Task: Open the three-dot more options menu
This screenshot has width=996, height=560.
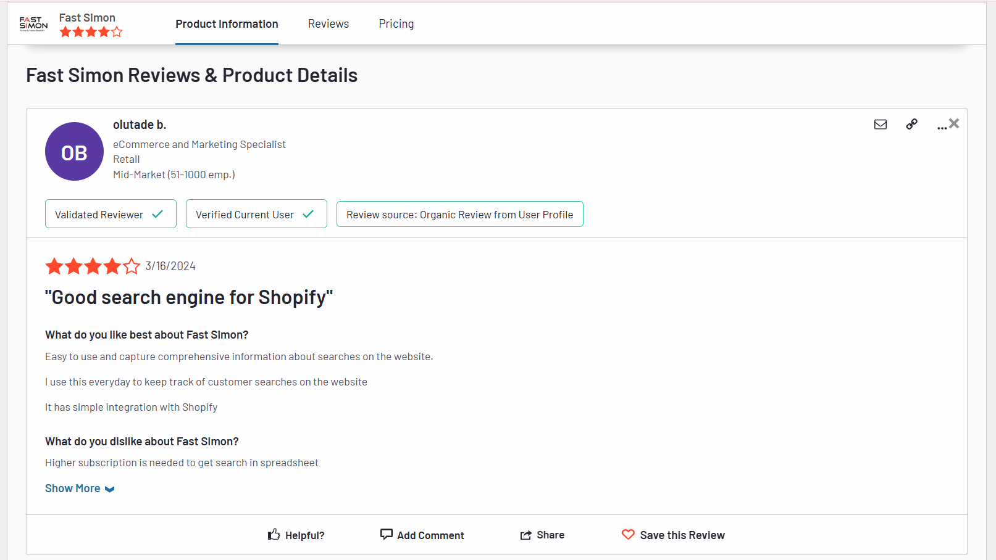Action: (941, 127)
